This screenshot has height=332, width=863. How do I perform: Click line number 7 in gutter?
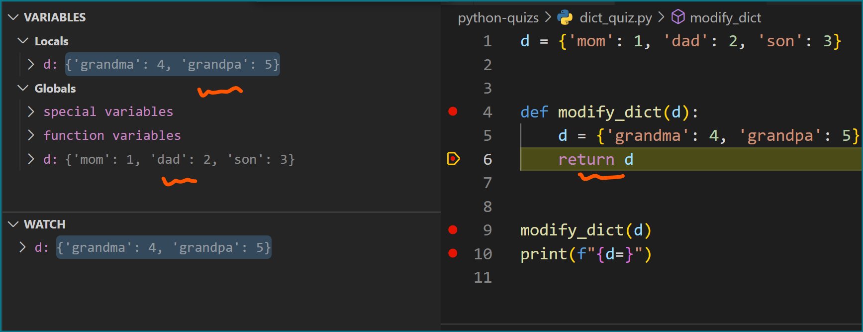coord(487,183)
